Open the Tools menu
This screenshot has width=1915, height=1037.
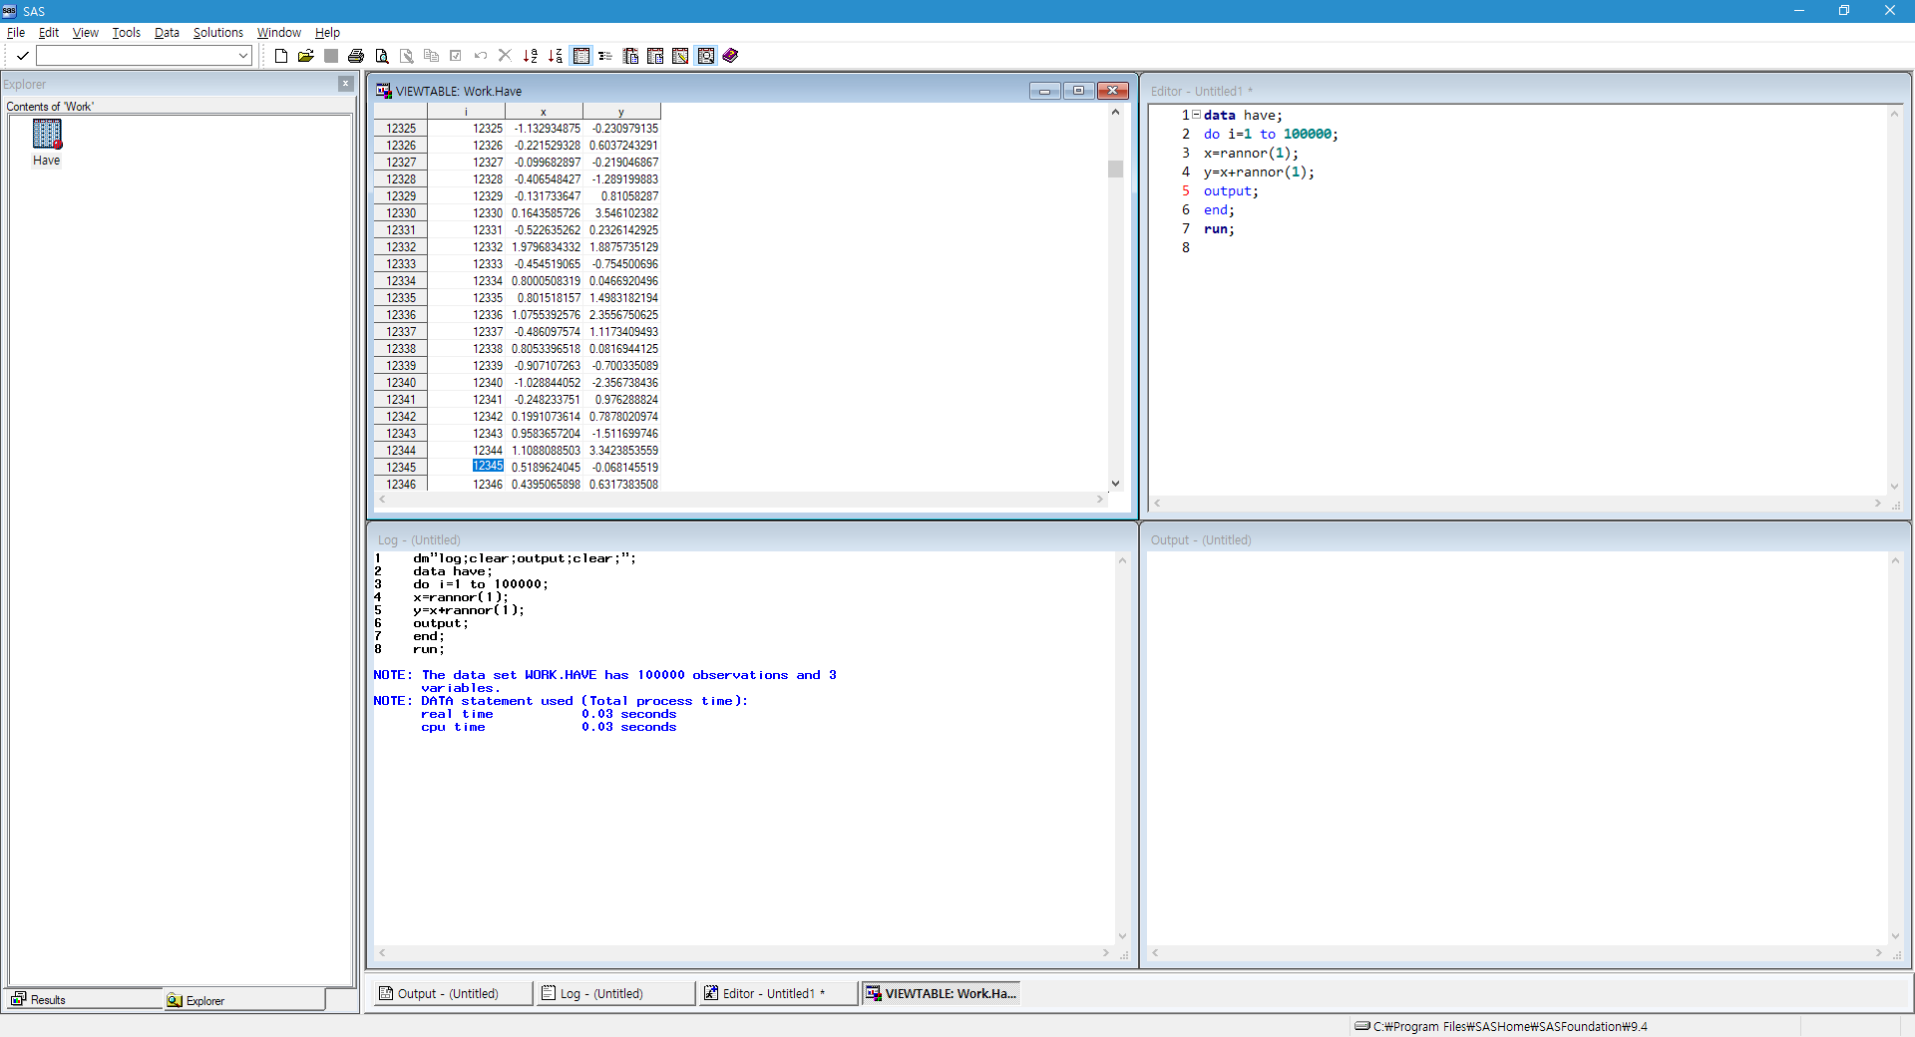tap(126, 33)
